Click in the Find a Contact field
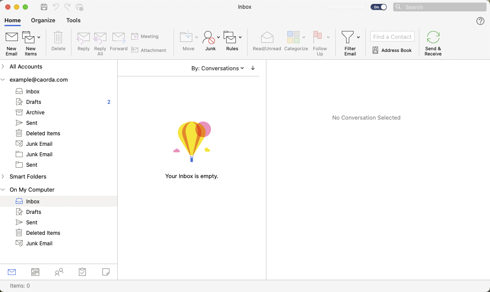The width and height of the screenshot is (490, 292). click(x=392, y=37)
